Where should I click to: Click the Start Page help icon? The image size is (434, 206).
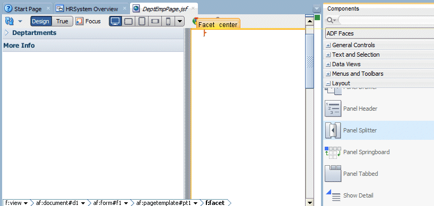[x=9, y=9]
